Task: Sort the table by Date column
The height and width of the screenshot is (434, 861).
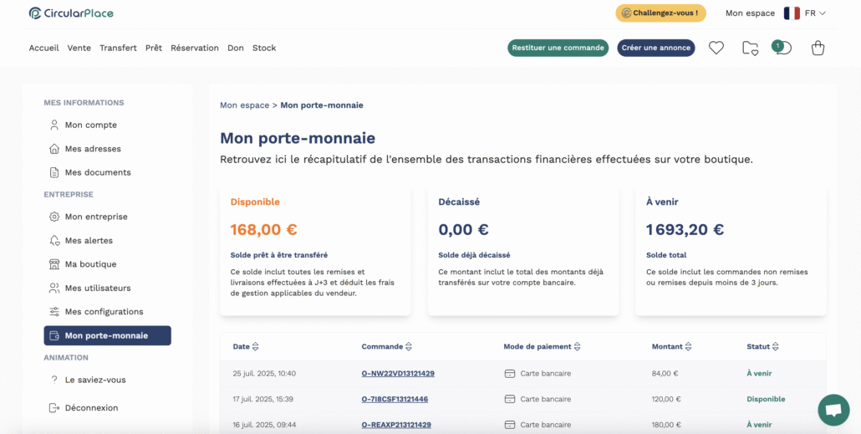Action: pyautogui.click(x=246, y=347)
